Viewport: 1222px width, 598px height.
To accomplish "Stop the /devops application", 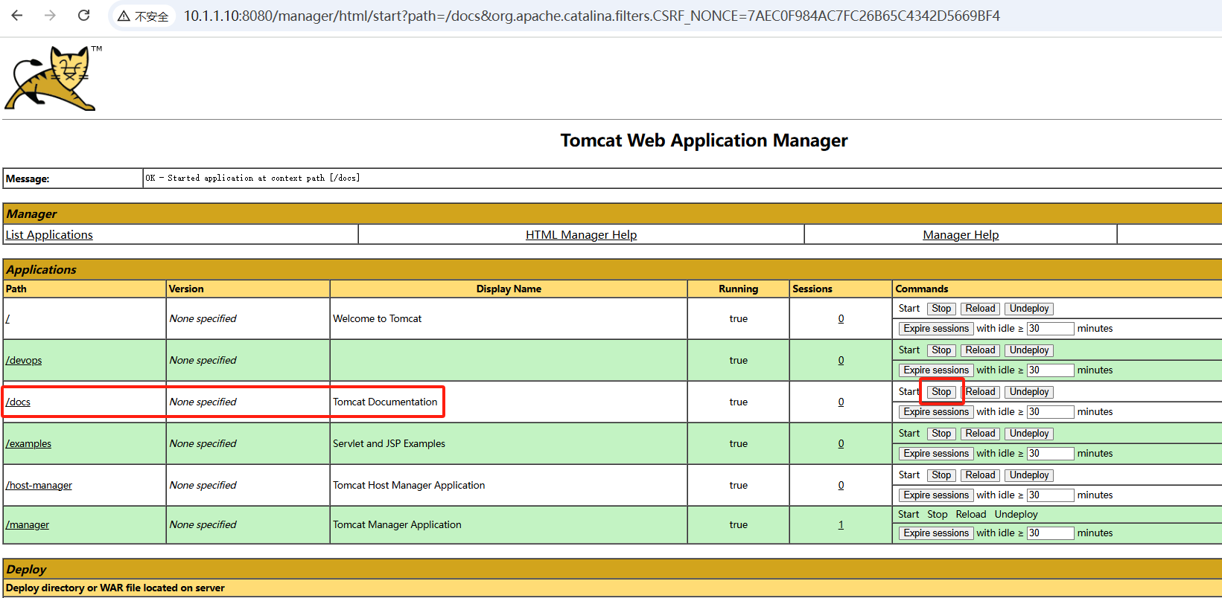I will tap(941, 350).
